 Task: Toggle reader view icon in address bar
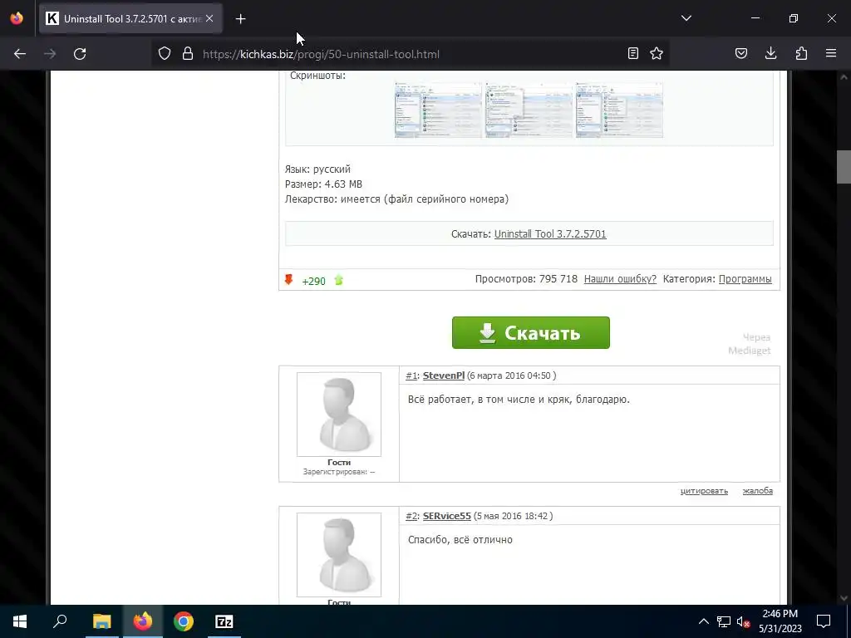click(632, 53)
